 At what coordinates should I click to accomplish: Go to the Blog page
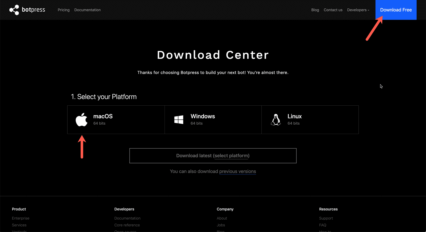315,10
